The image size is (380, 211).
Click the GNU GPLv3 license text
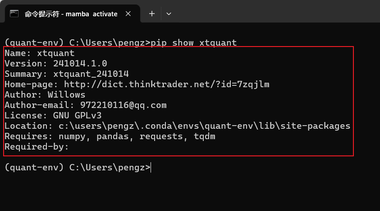pos(78,116)
